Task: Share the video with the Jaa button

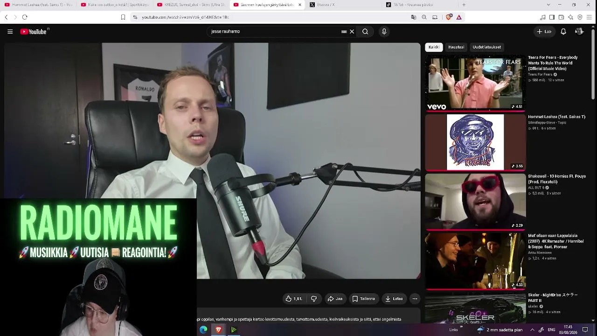Action: coord(335,299)
